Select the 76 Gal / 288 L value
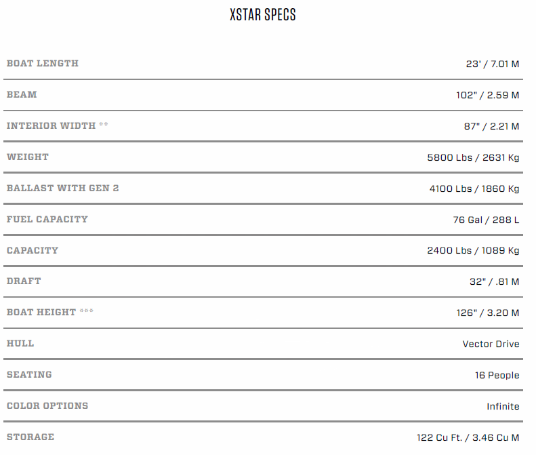536x455 pixels. coord(485,220)
